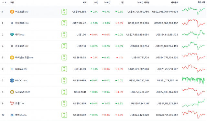Sort coins by the 시세 price header
The width and height of the screenshot is (207, 121).
click(84, 2)
